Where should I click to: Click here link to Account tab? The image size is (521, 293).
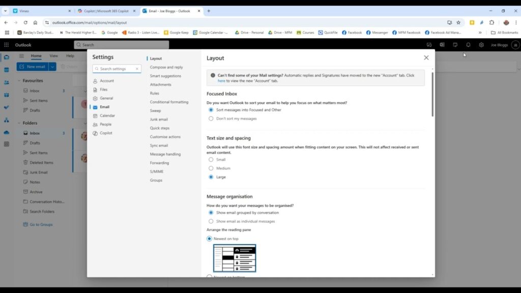pyautogui.click(x=221, y=81)
